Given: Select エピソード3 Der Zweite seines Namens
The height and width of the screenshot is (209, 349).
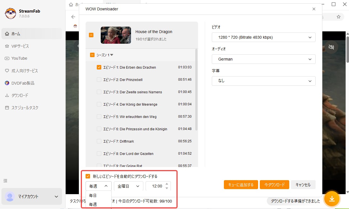Looking at the screenshot, I should 99,92.
